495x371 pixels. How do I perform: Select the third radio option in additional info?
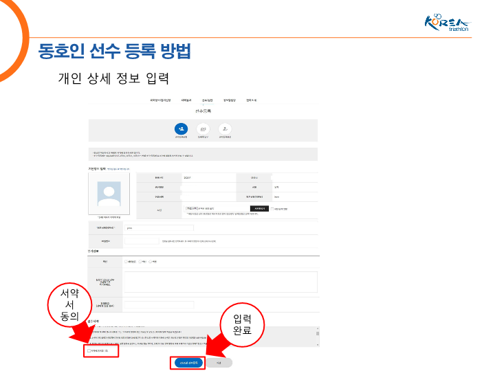(x=151, y=262)
